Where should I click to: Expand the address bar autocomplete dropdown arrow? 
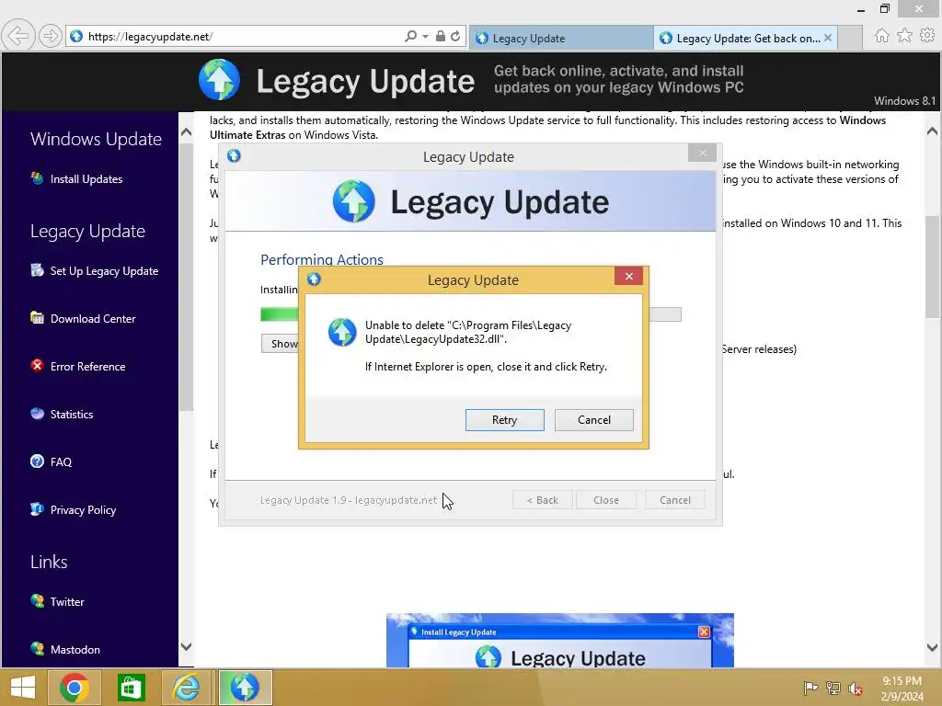(425, 36)
